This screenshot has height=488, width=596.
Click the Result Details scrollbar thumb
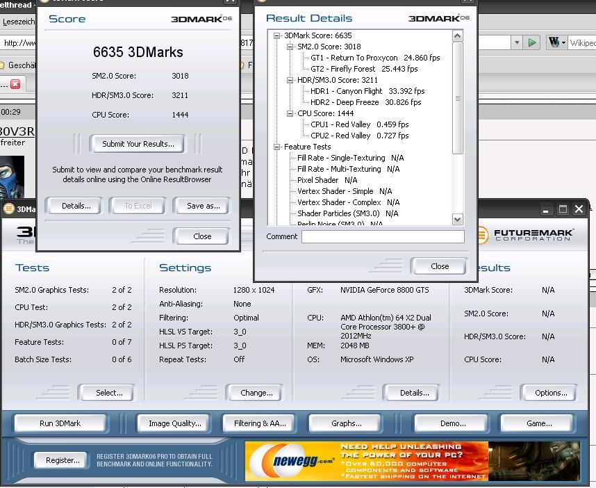[x=458, y=98]
